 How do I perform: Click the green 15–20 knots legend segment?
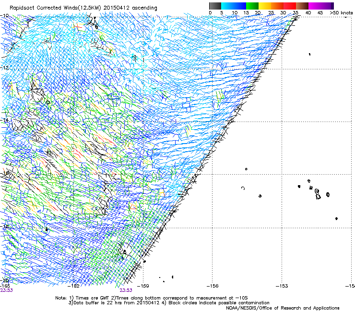tap(252, 6)
